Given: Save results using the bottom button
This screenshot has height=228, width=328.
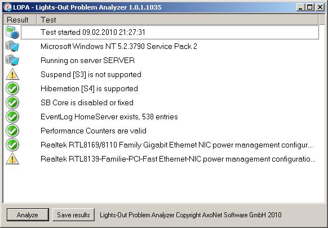Looking at the screenshot, I should coord(73,214).
